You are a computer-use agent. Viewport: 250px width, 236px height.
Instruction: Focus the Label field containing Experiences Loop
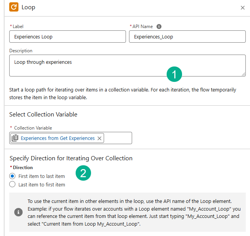click(67, 37)
